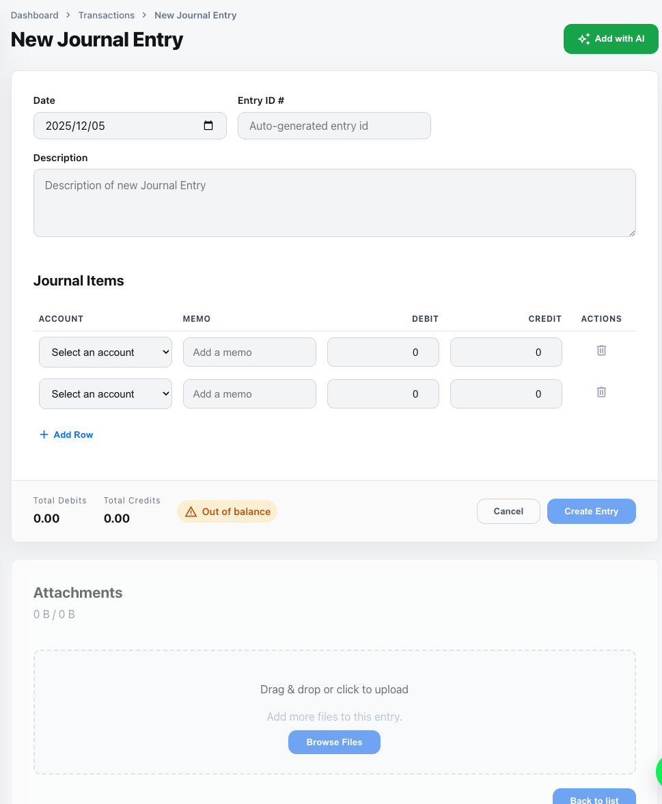Delete the second journal item row
662x804 pixels.
pyautogui.click(x=601, y=392)
